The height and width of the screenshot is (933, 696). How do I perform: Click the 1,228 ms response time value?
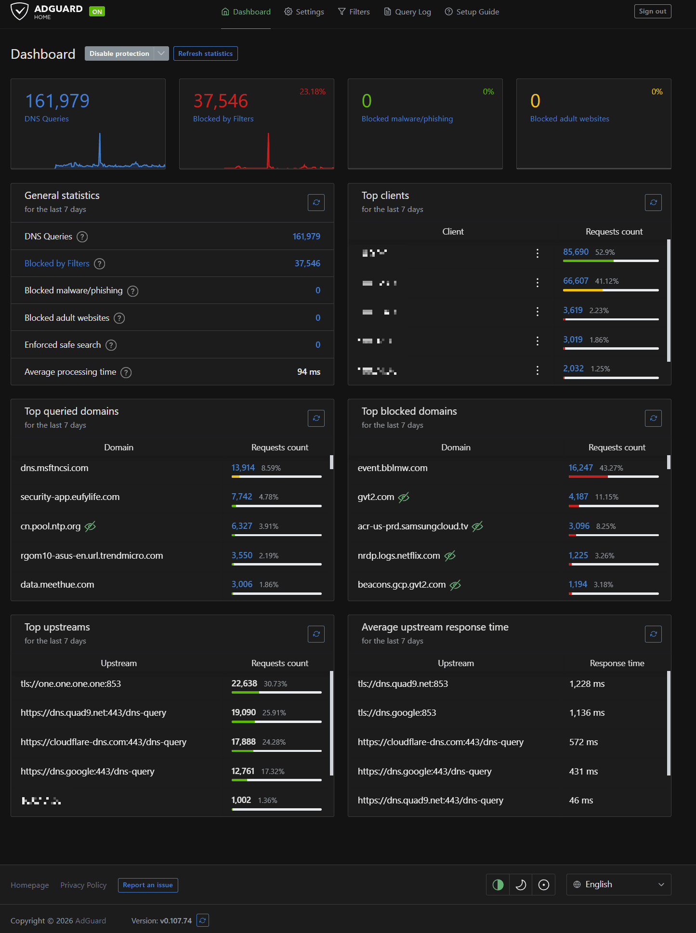click(x=587, y=684)
